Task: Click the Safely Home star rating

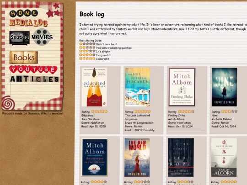Action: coord(229,182)
